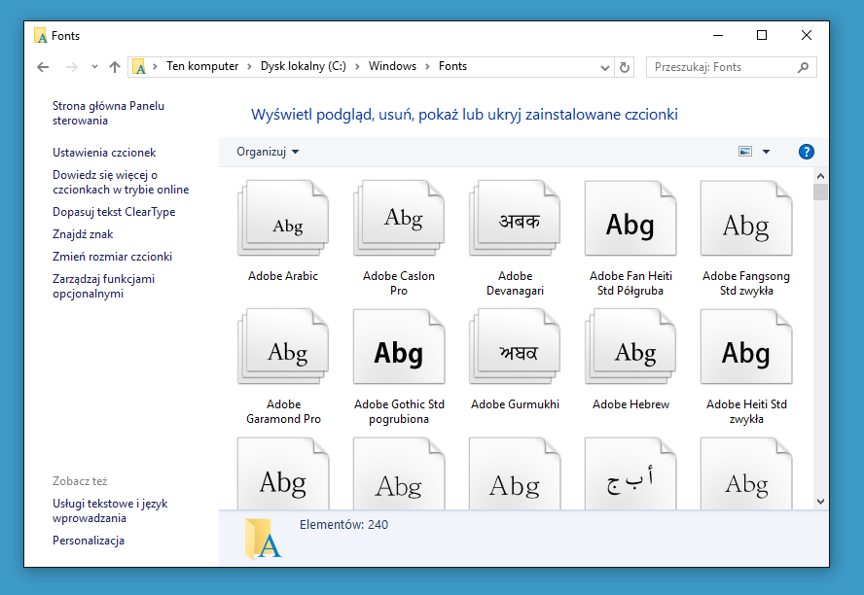Expand the view options dropdown arrow

click(x=766, y=152)
